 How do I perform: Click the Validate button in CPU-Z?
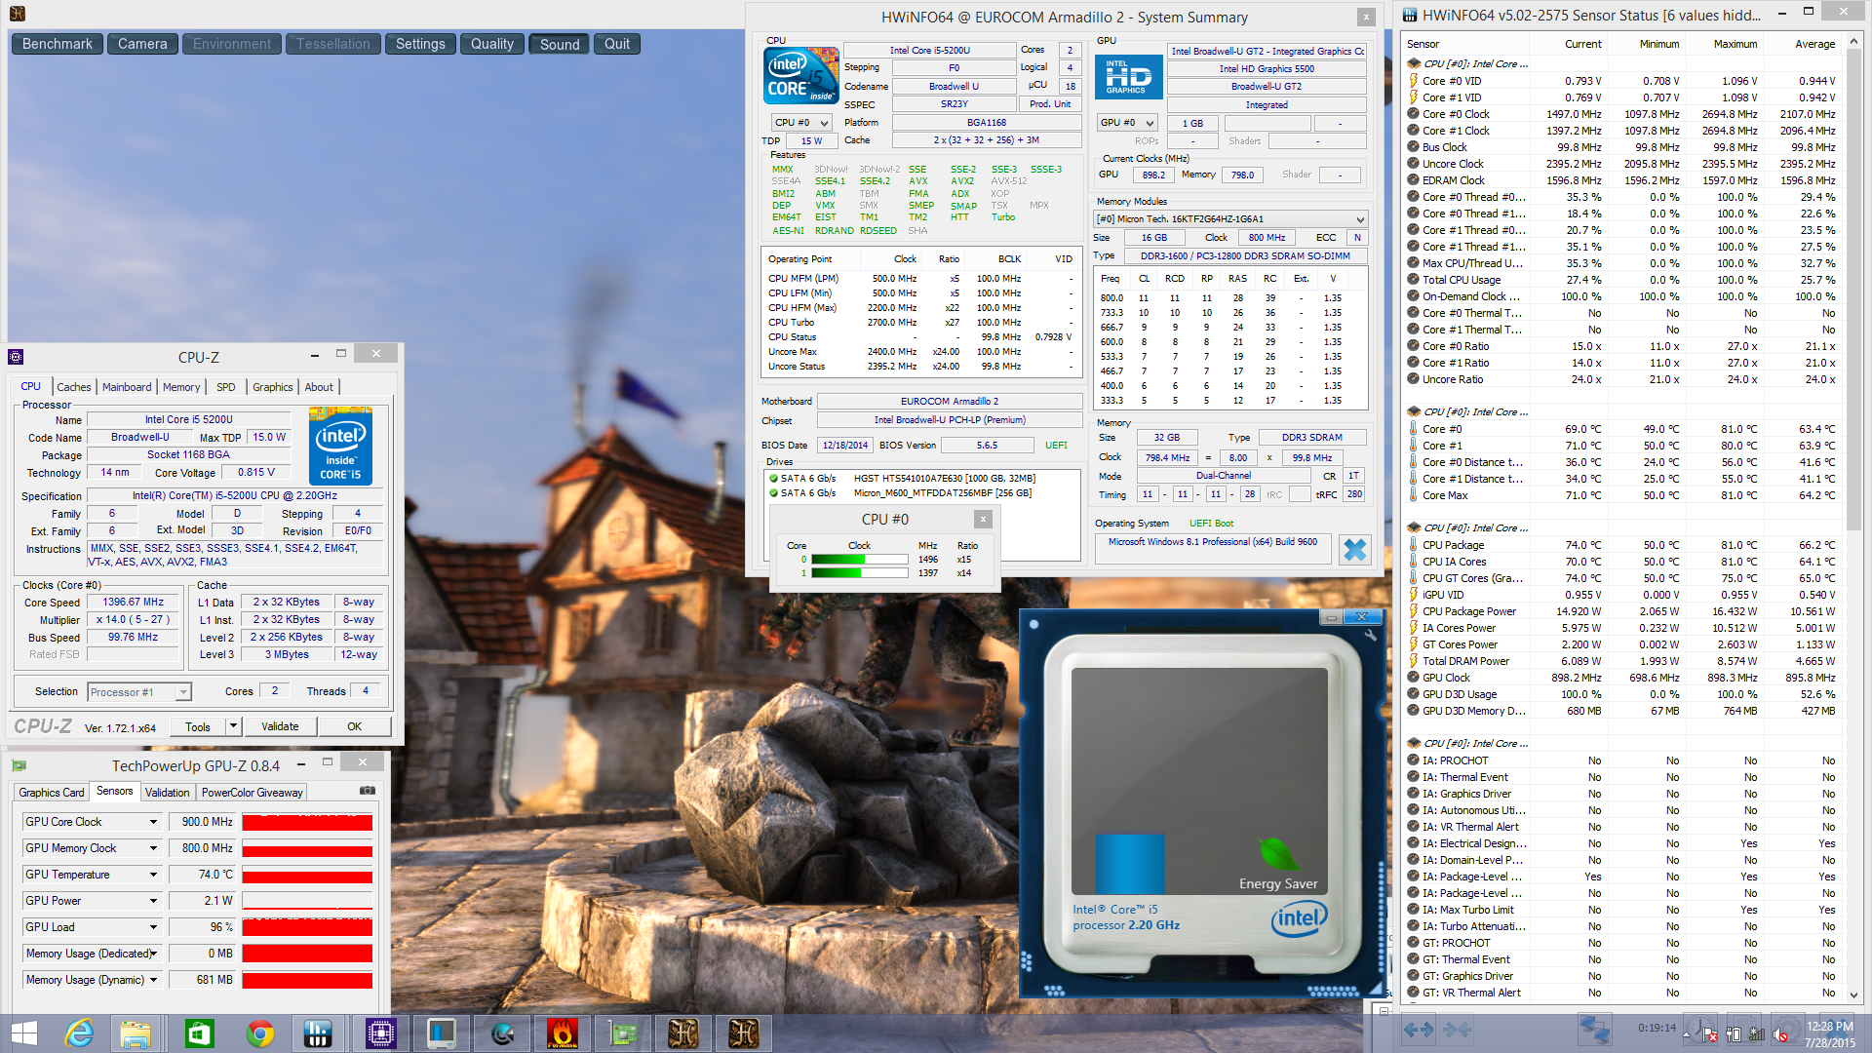point(280,726)
